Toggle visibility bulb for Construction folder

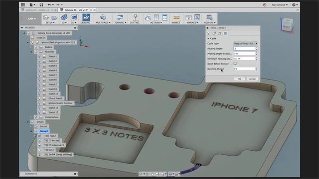(36, 117)
